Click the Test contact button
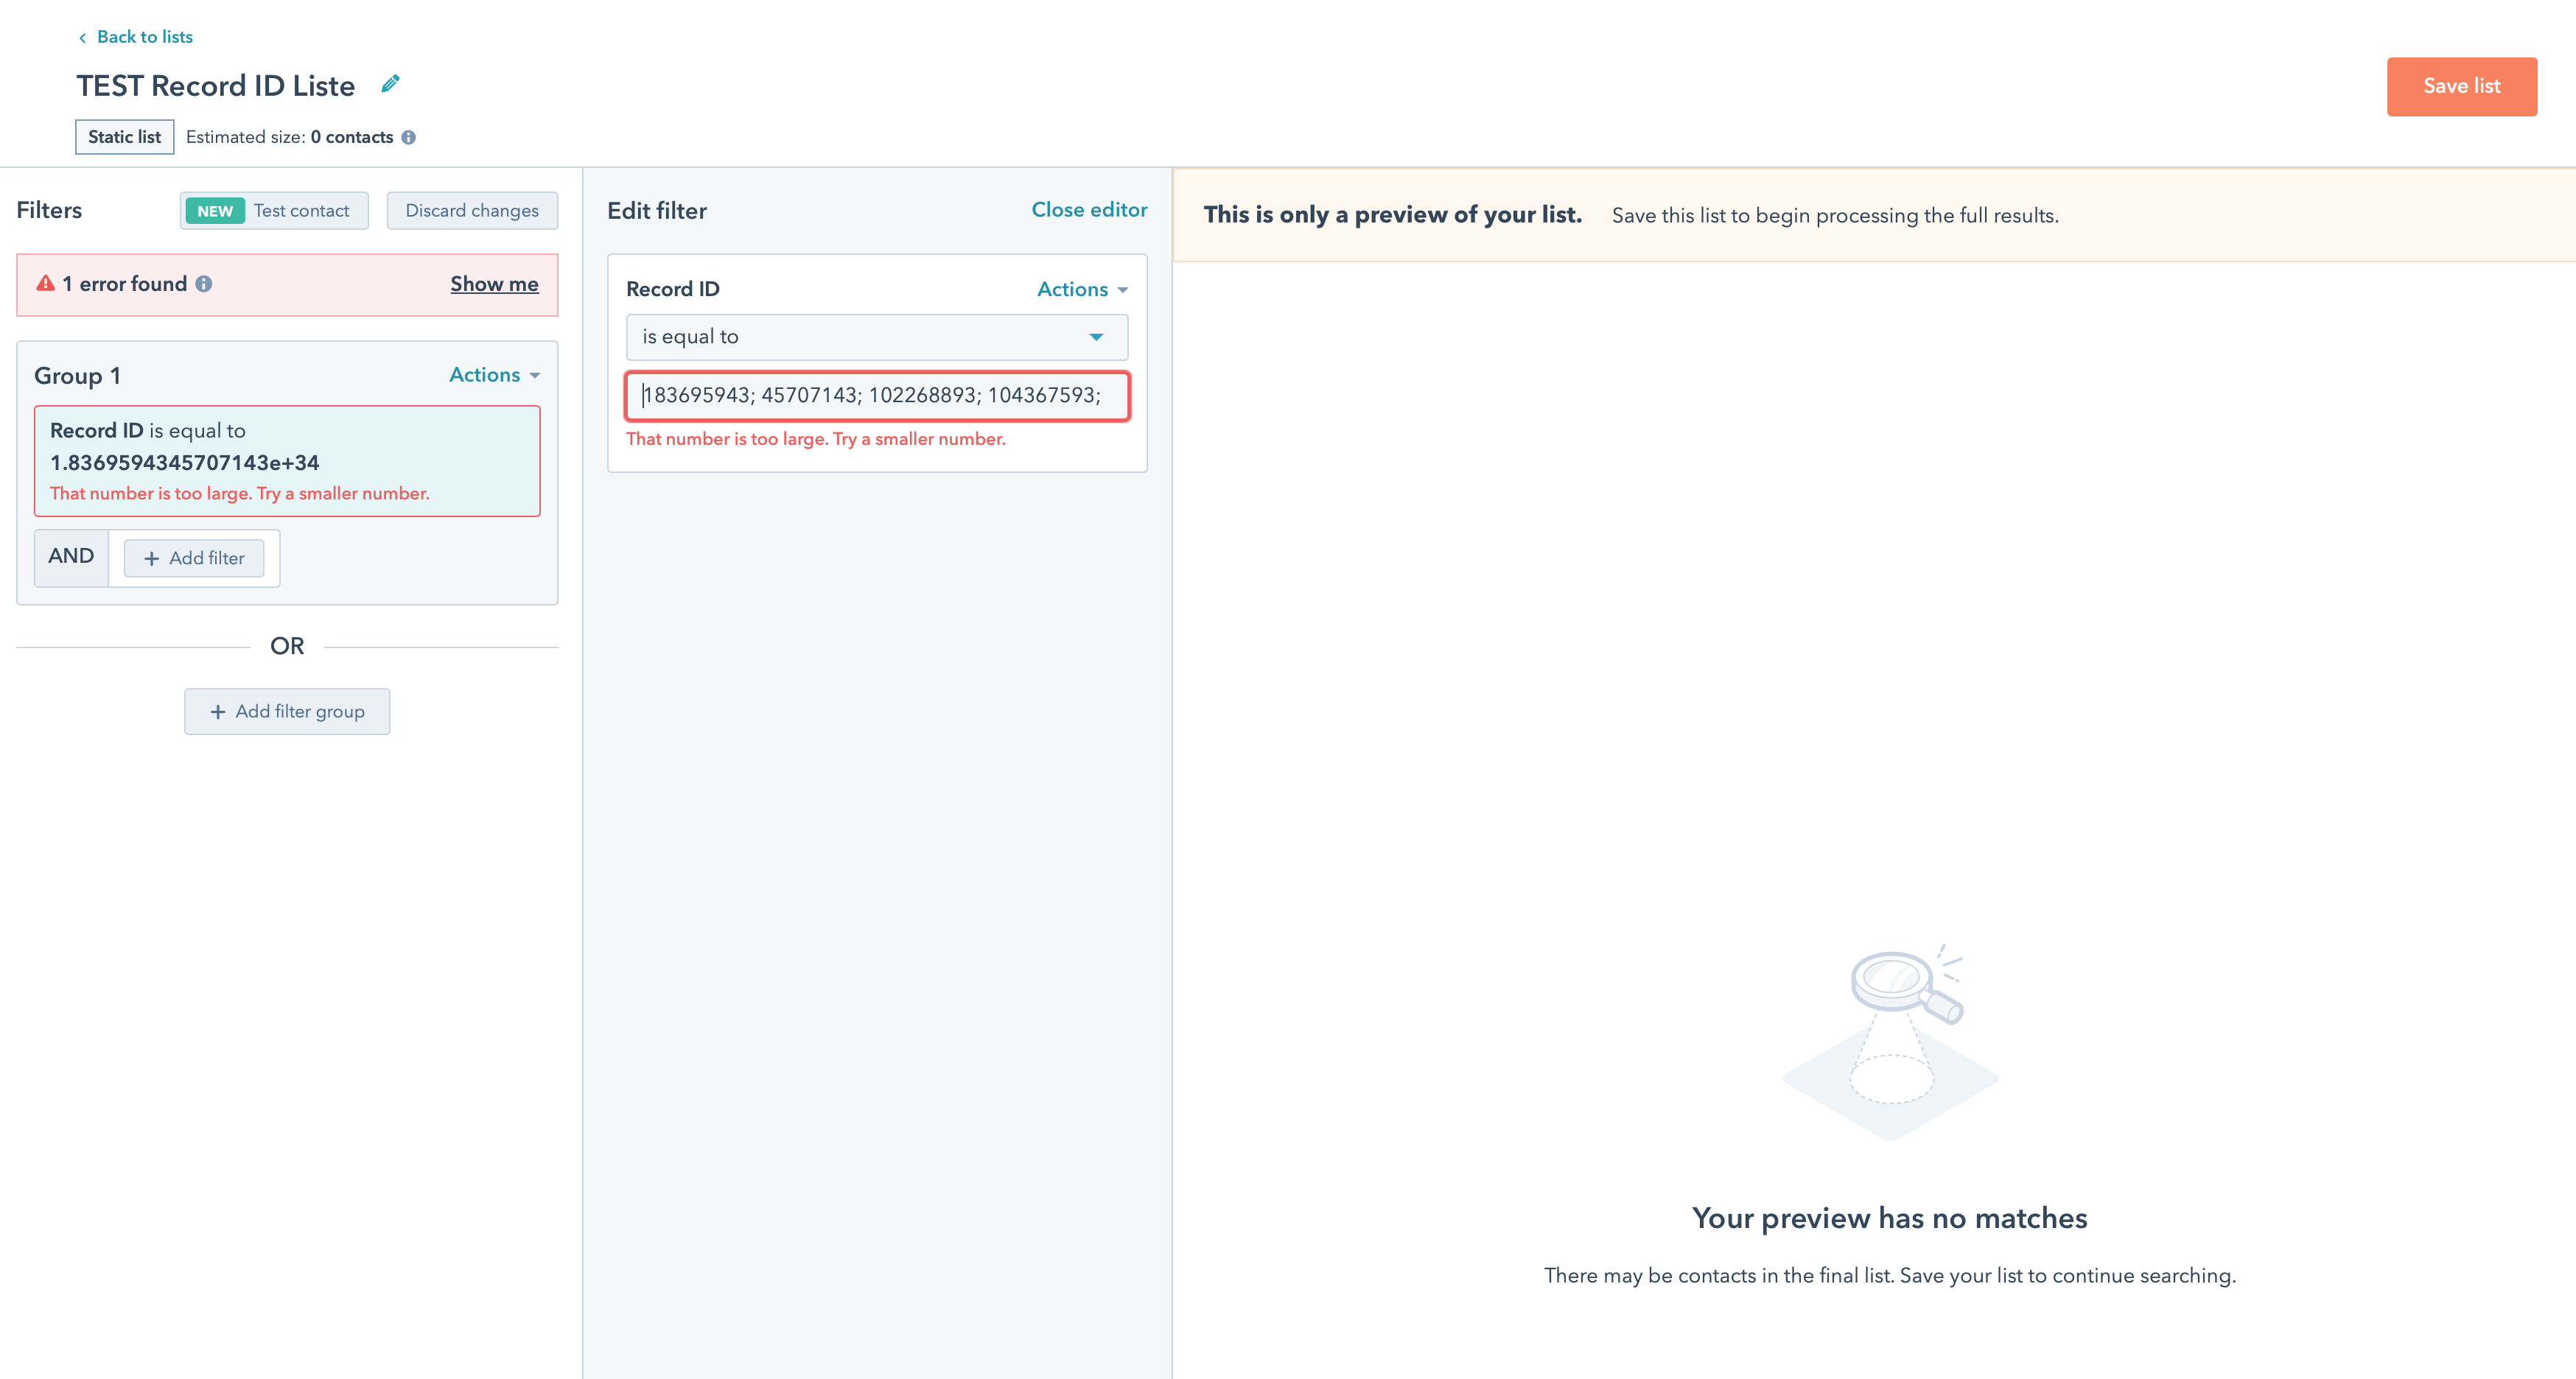2576x1379 pixels. (274, 210)
